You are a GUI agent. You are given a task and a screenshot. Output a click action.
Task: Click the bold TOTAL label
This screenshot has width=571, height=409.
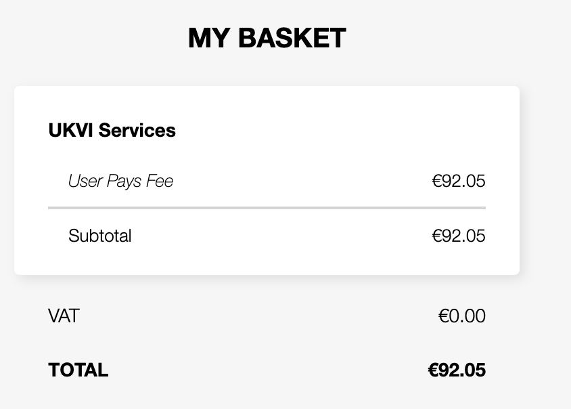click(78, 370)
